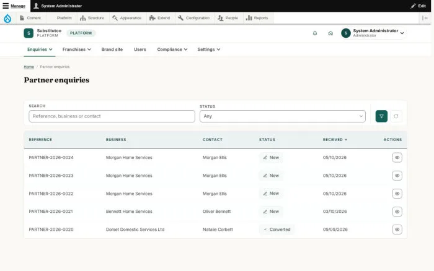
Task: Open Appearance admin menu
Action: (x=126, y=18)
